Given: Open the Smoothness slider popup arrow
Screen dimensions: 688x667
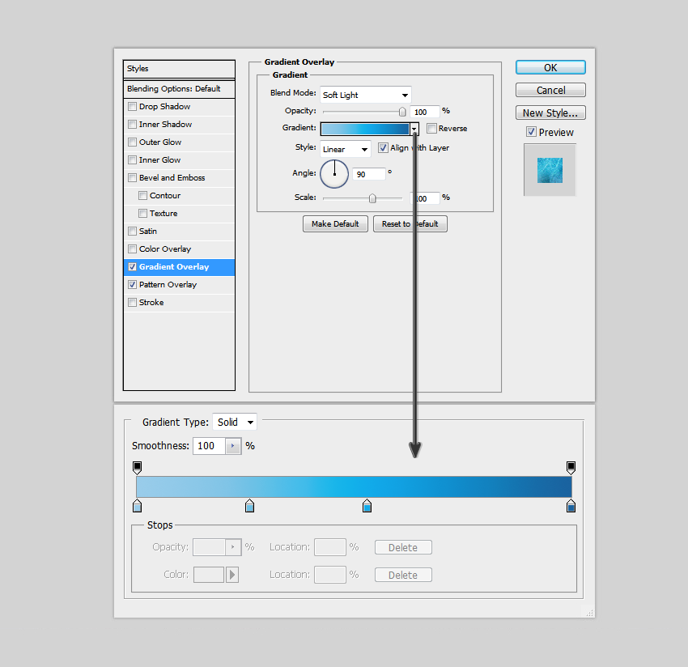Looking at the screenshot, I should [x=233, y=446].
